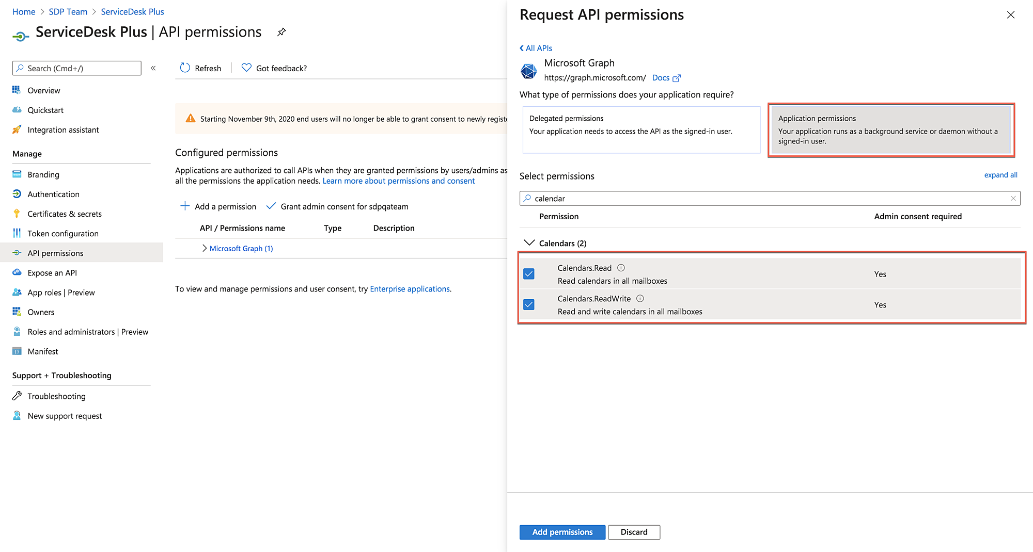
Task: Clear the calendar search with X icon
Action: [1013, 199]
